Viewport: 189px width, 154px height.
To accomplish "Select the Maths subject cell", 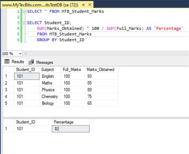I will click(50, 83).
